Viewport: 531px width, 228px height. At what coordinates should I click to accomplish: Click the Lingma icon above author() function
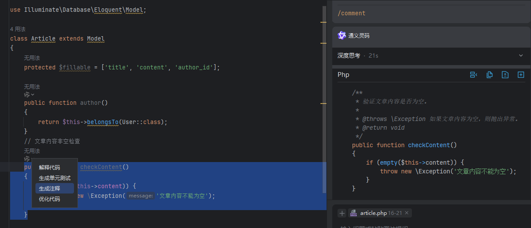click(x=27, y=94)
